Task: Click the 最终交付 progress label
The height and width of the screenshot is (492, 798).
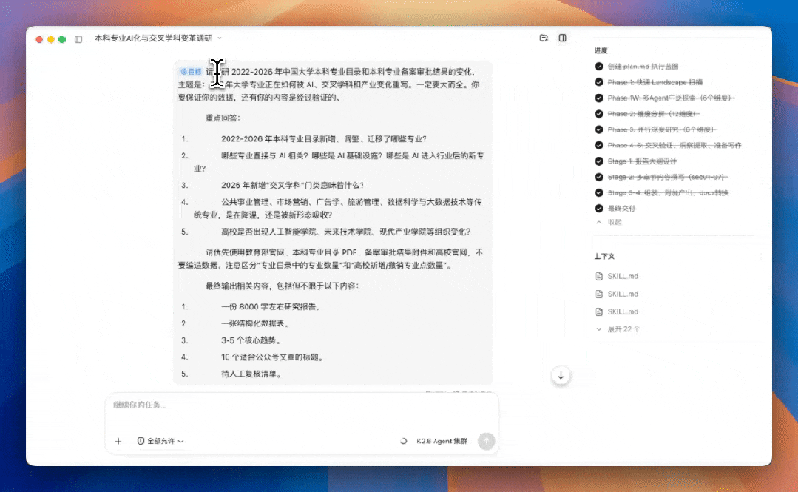Action: click(621, 209)
